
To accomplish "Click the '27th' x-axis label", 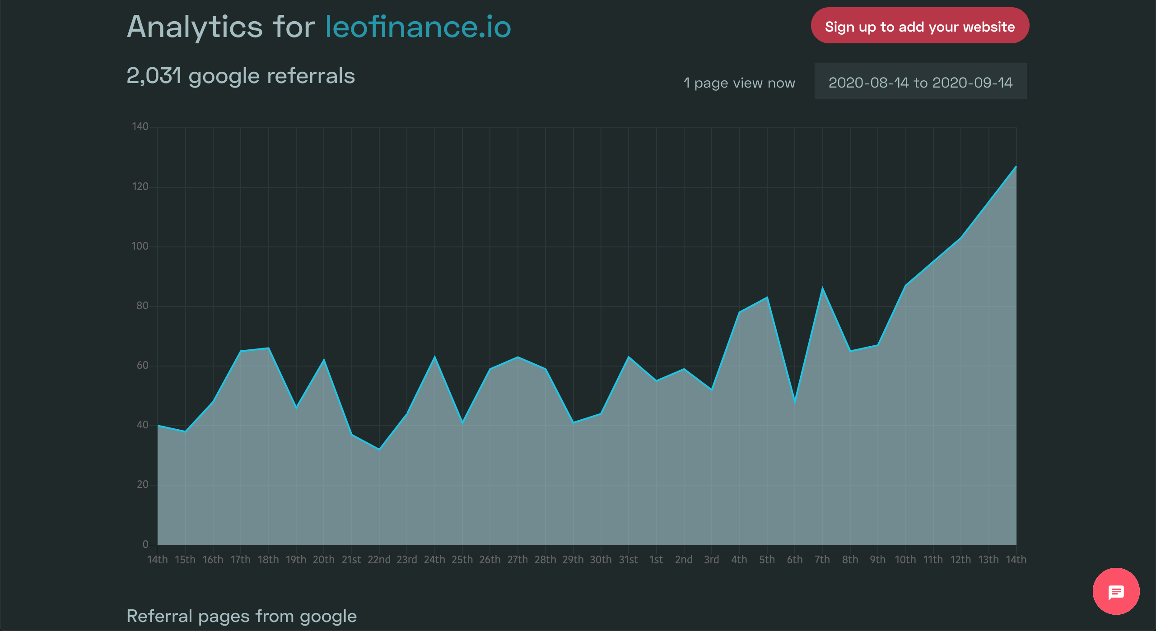I will 517,560.
